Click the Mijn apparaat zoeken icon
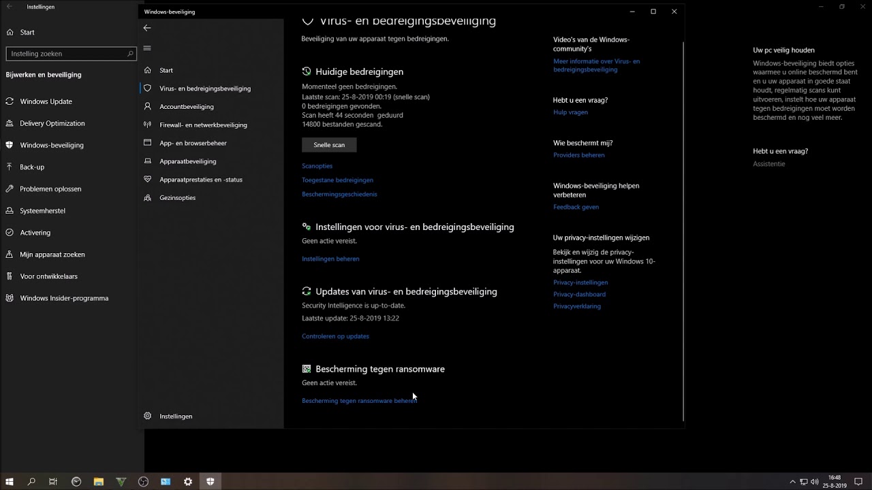The height and width of the screenshot is (490, 872). [10, 255]
